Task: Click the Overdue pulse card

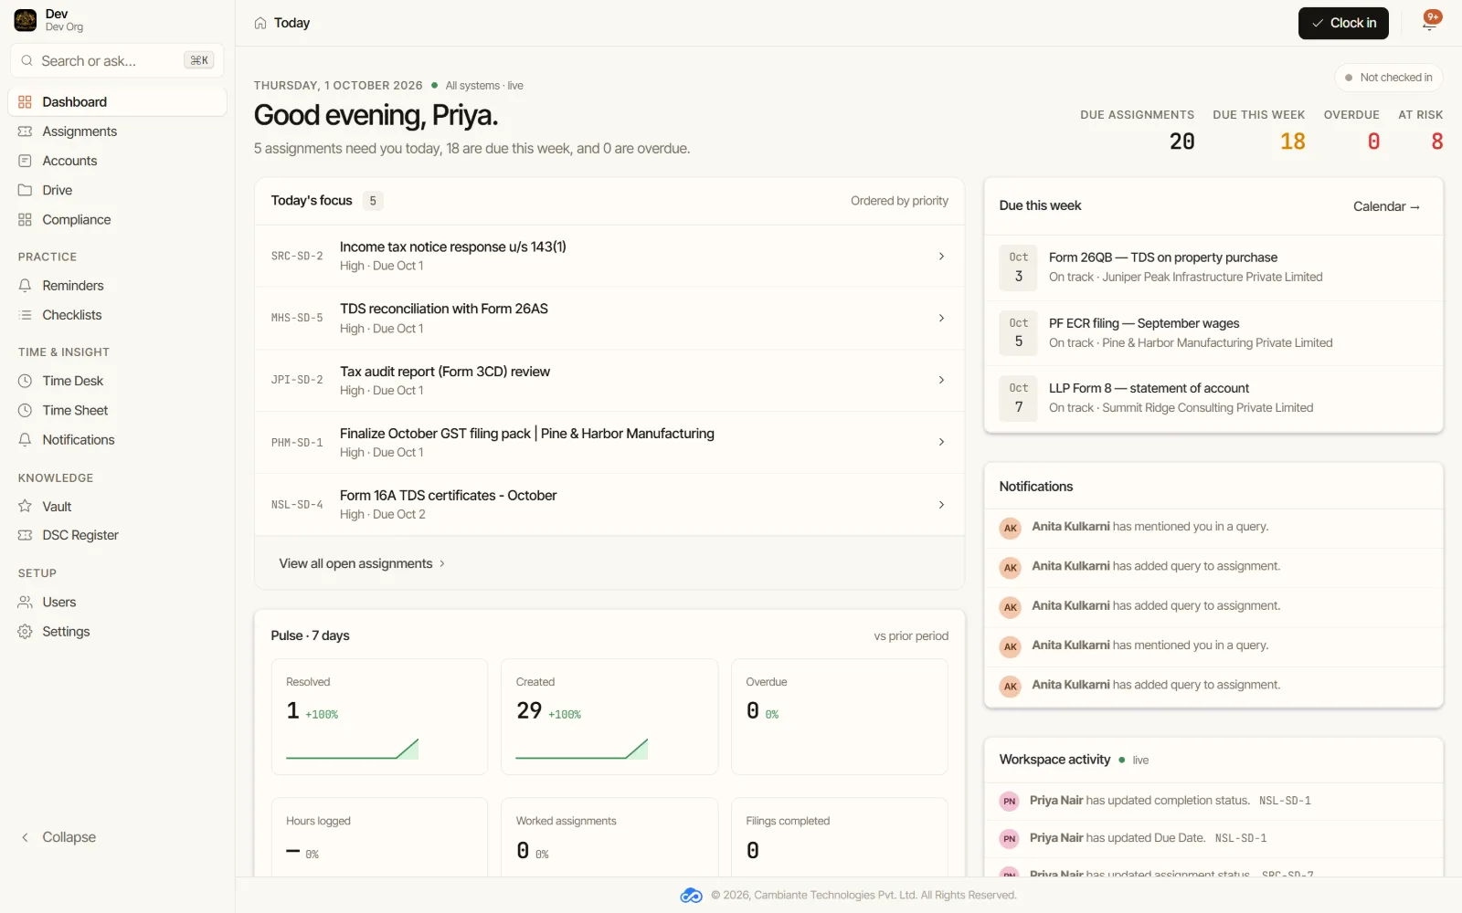Action: [x=840, y=717]
